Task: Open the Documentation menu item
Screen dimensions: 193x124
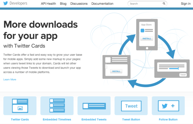Action: pos(102,4)
